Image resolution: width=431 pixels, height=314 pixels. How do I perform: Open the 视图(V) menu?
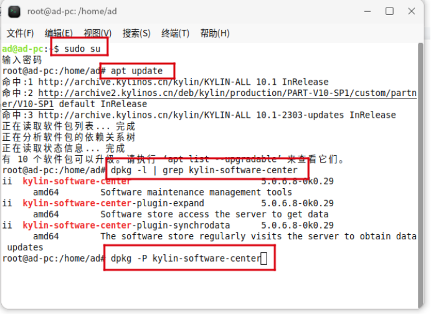point(98,33)
